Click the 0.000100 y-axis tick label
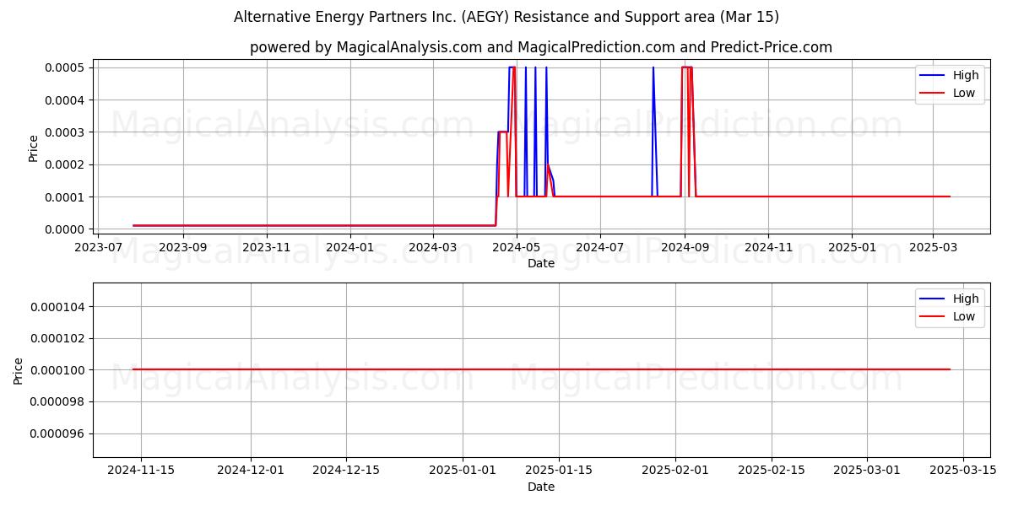Screen dimensions: 1013x506 click(58, 370)
